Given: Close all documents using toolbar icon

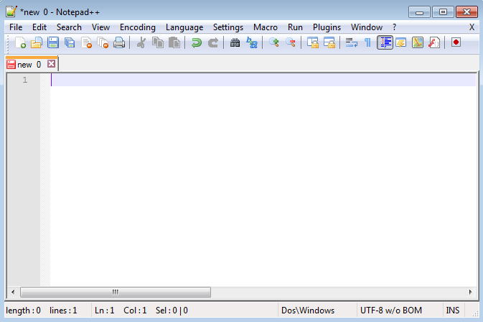Looking at the screenshot, I should [103, 42].
